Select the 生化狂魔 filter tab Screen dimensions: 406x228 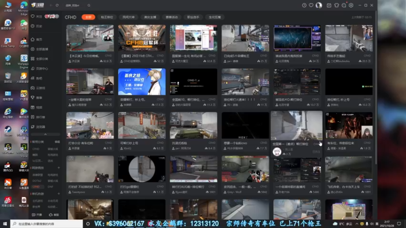(215, 17)
